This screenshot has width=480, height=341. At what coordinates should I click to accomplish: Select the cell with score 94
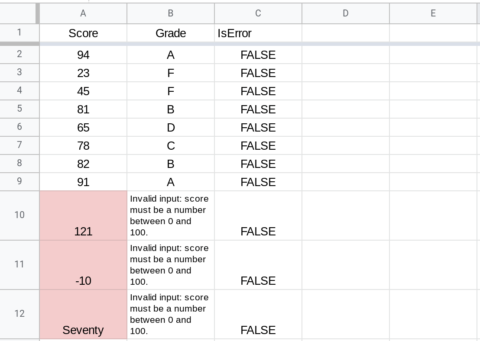pyautogui.click(x=83, y=55)
